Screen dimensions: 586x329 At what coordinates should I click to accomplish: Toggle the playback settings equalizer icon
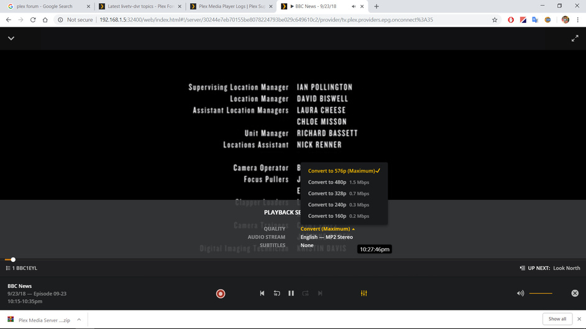(364, 294)
